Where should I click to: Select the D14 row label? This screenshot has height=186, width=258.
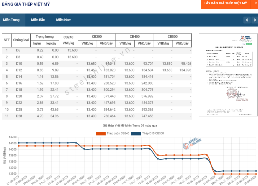tap(19, 77)
